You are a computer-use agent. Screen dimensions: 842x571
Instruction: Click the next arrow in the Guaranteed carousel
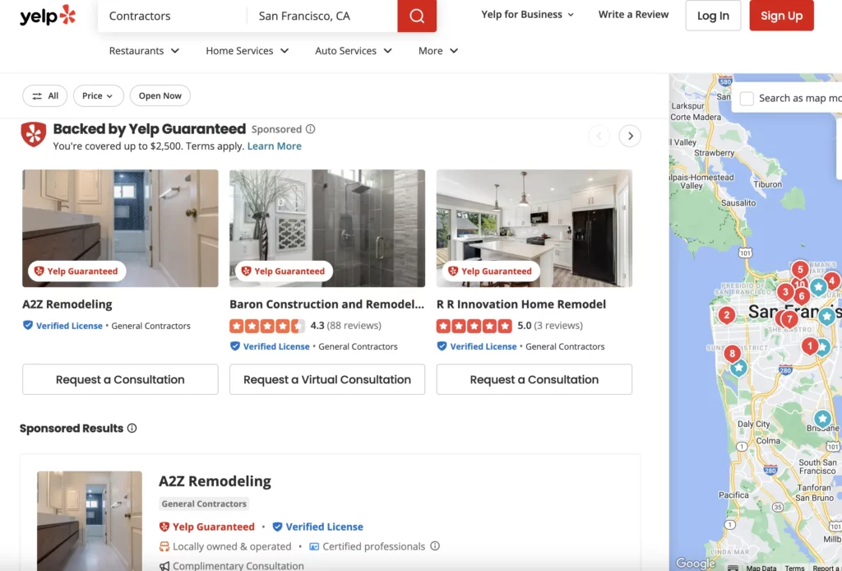point(630,136)
